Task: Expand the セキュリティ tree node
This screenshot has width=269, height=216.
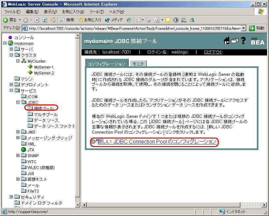Action: click(11, 197)
